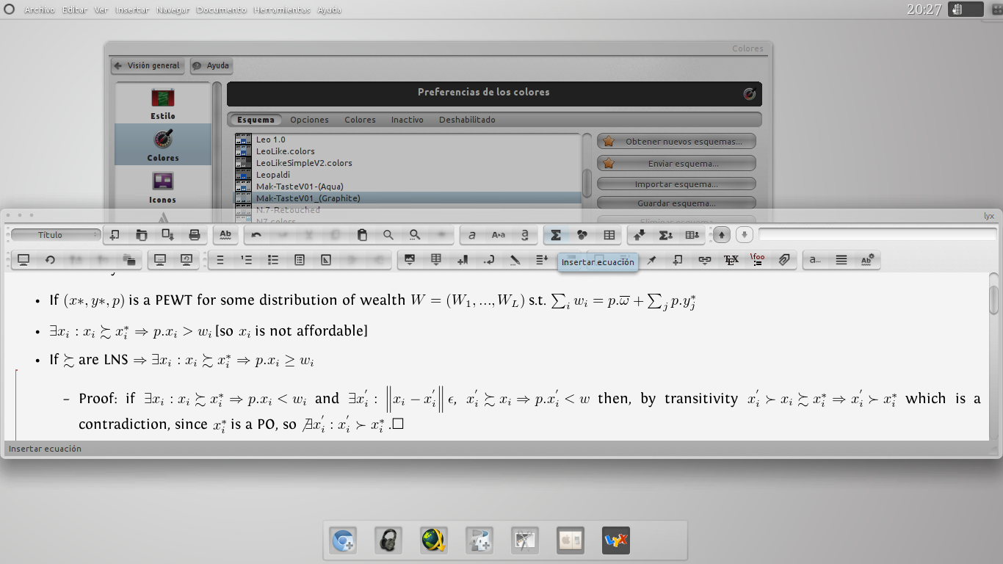Click the insert label pin icon
The height and width of the screenshot is (564, 1003).
(651, 259)
